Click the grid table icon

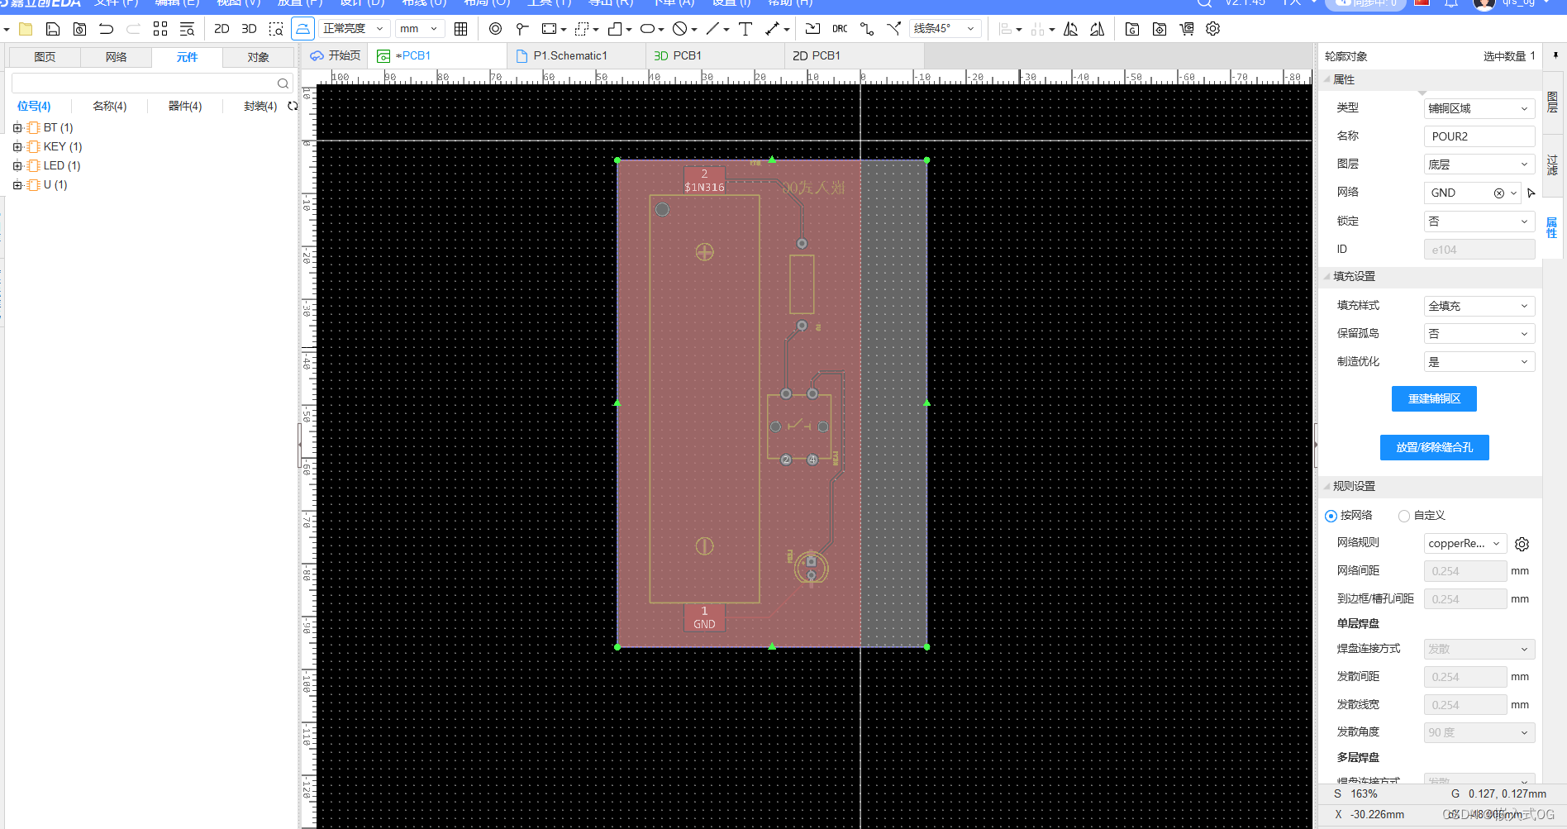pos(461,29)
